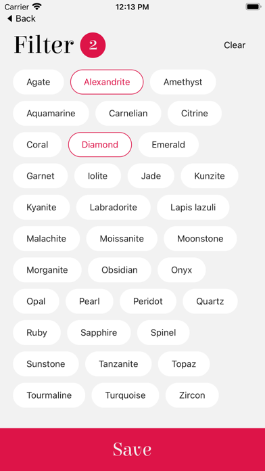The height and width of the screenshot is (471, 265).
Task: Choose the Ruby gemstone chip
Action: coord(37,332)
